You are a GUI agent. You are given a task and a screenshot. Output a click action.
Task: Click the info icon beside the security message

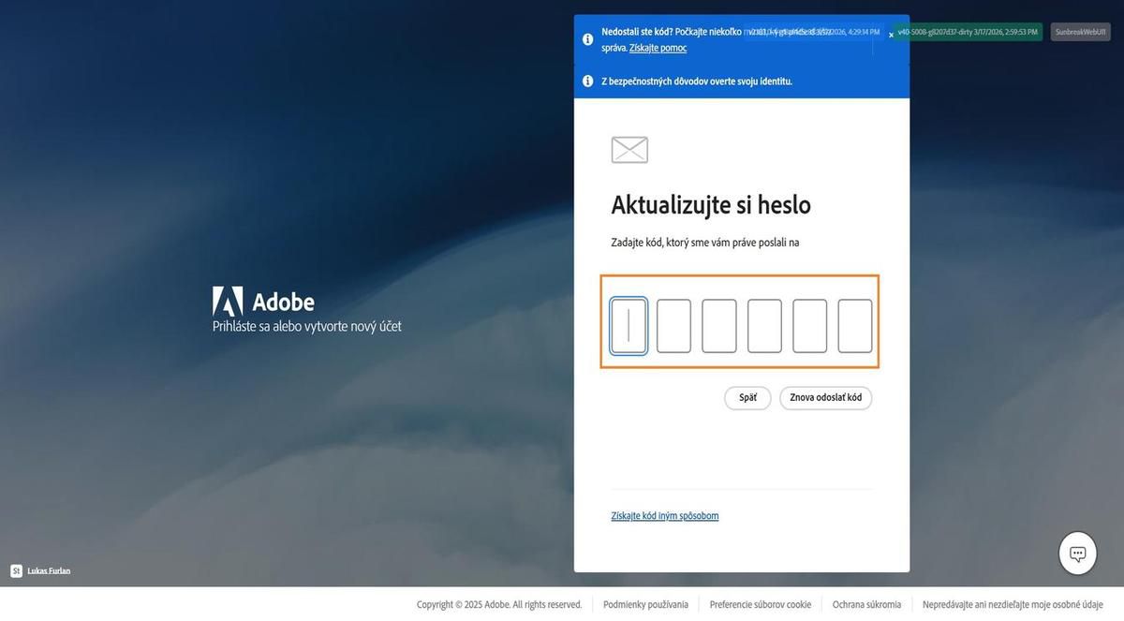[x=586, y=81]
